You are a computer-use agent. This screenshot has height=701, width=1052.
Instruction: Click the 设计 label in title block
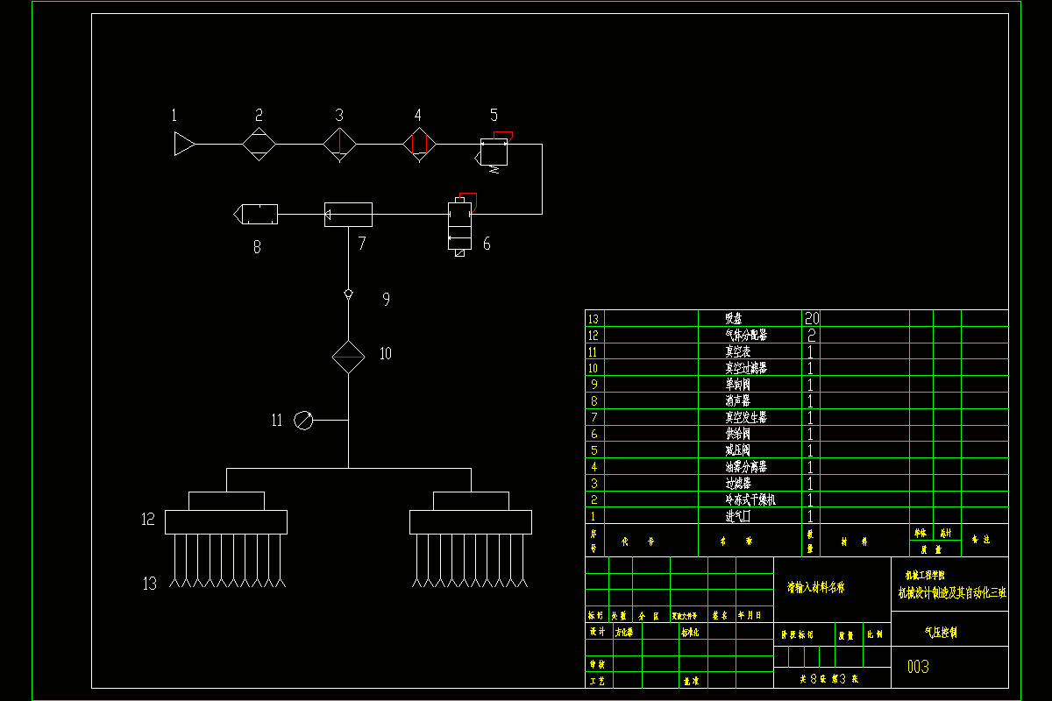(x=597, y=631)
